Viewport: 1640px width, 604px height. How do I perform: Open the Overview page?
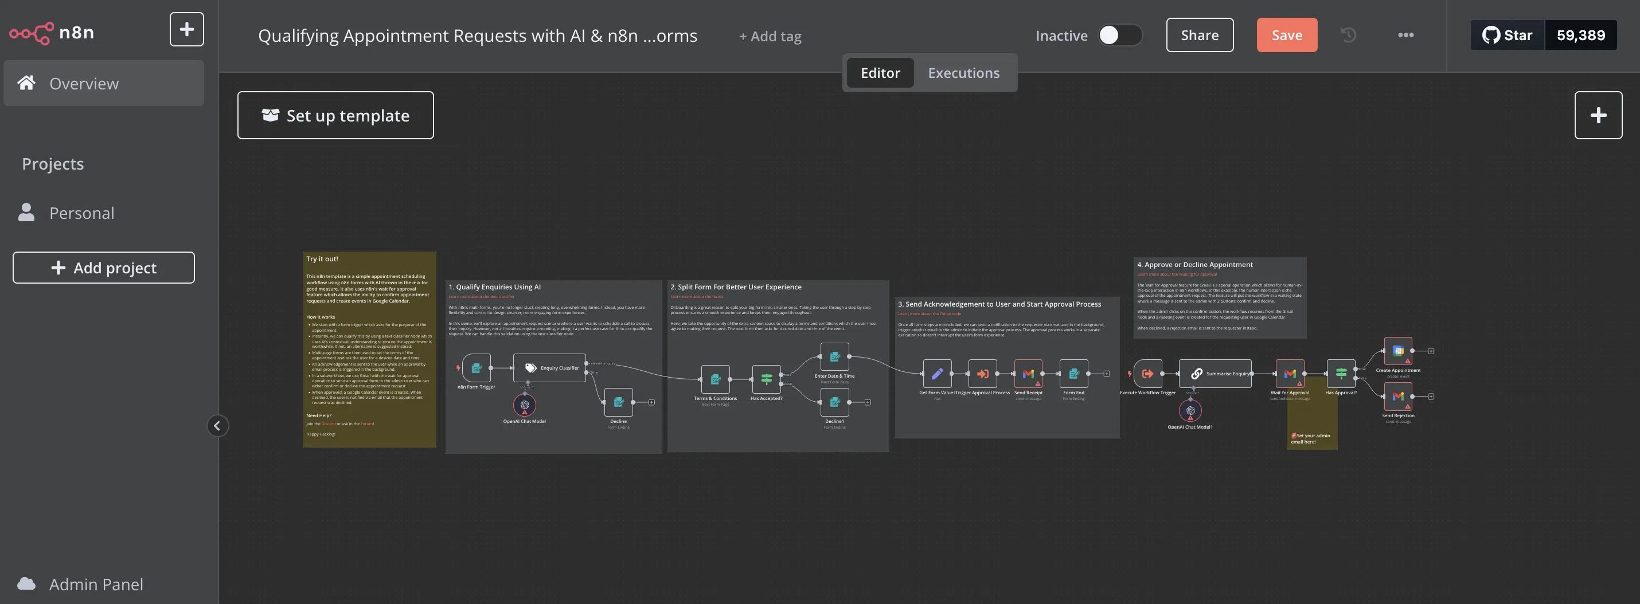[104, 83]
